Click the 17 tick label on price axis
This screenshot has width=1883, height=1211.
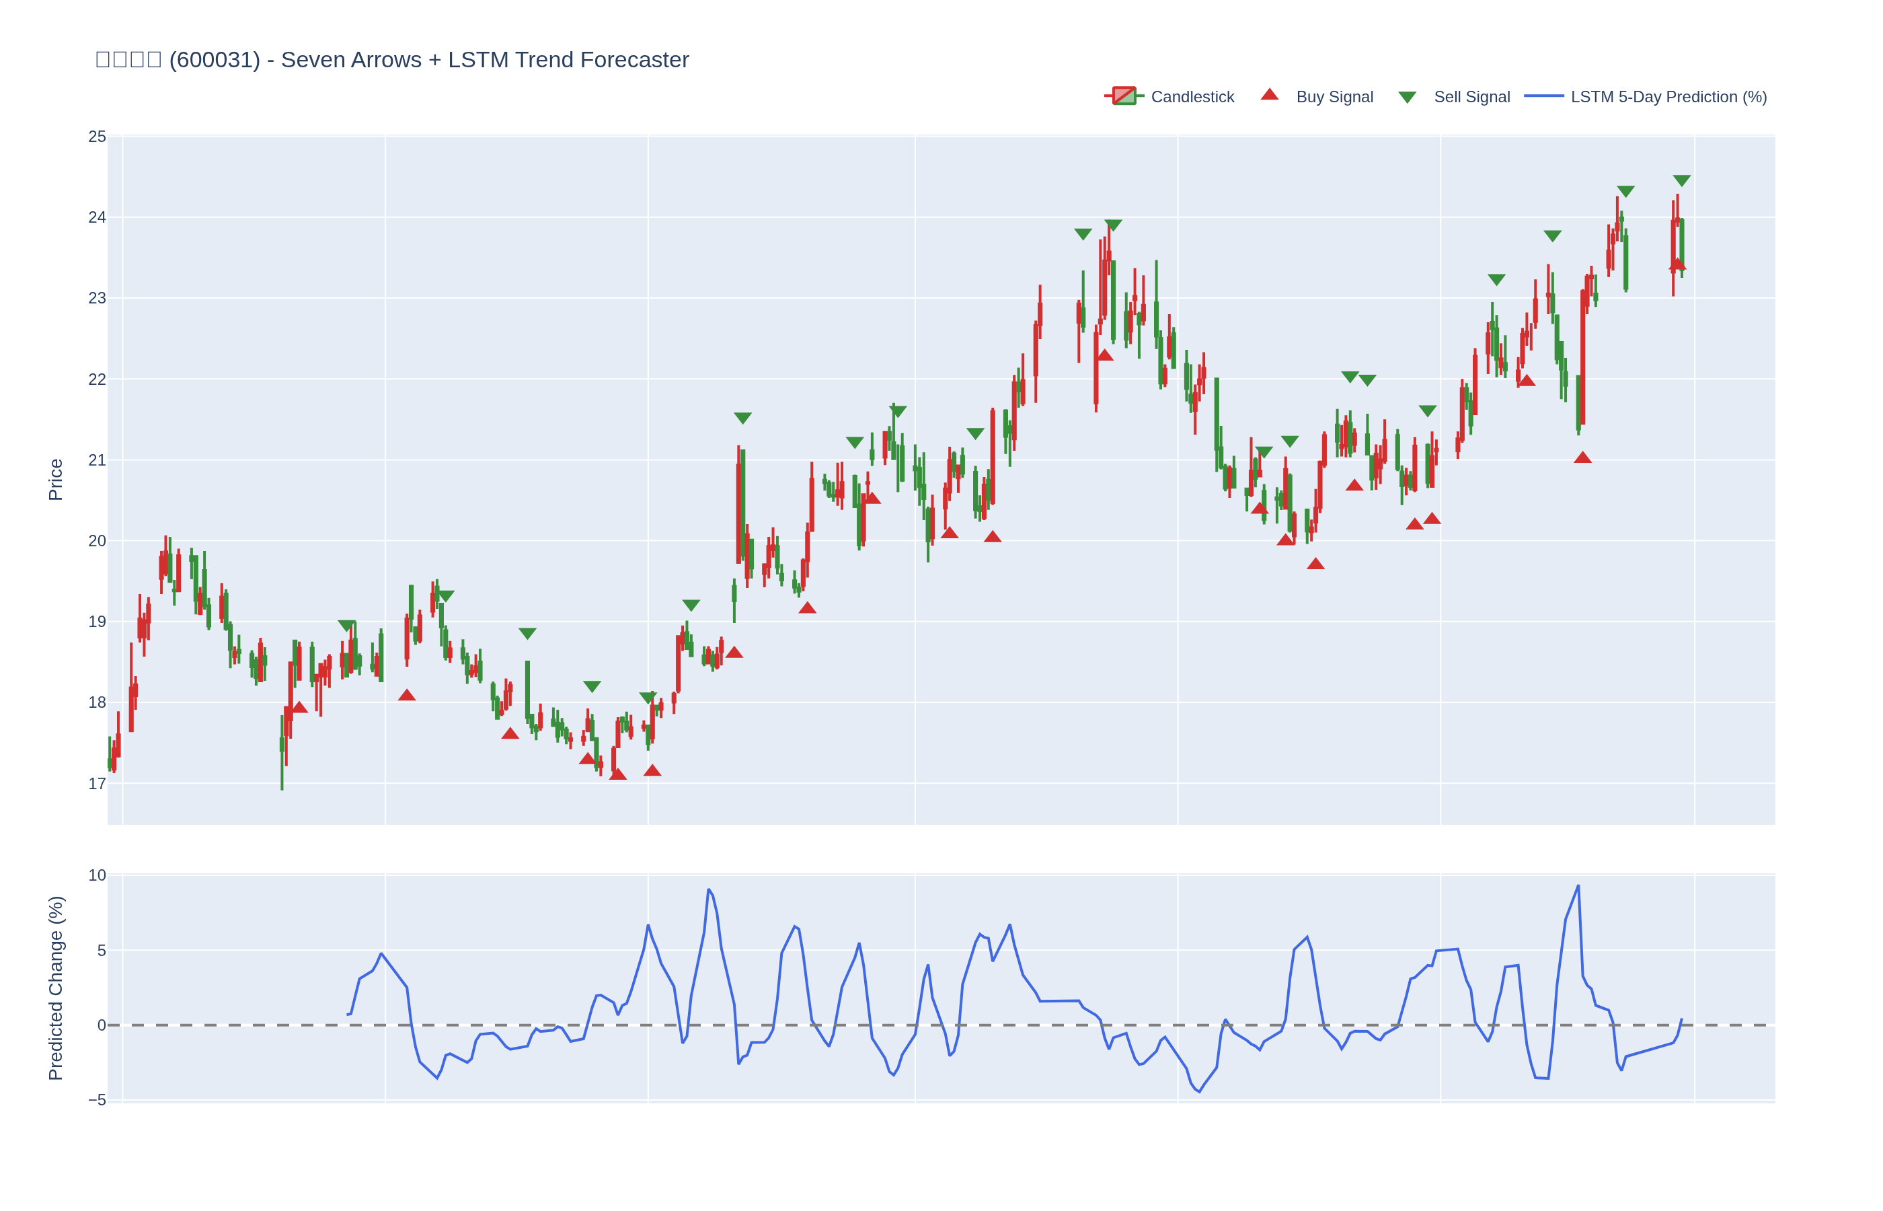[97, 784]
